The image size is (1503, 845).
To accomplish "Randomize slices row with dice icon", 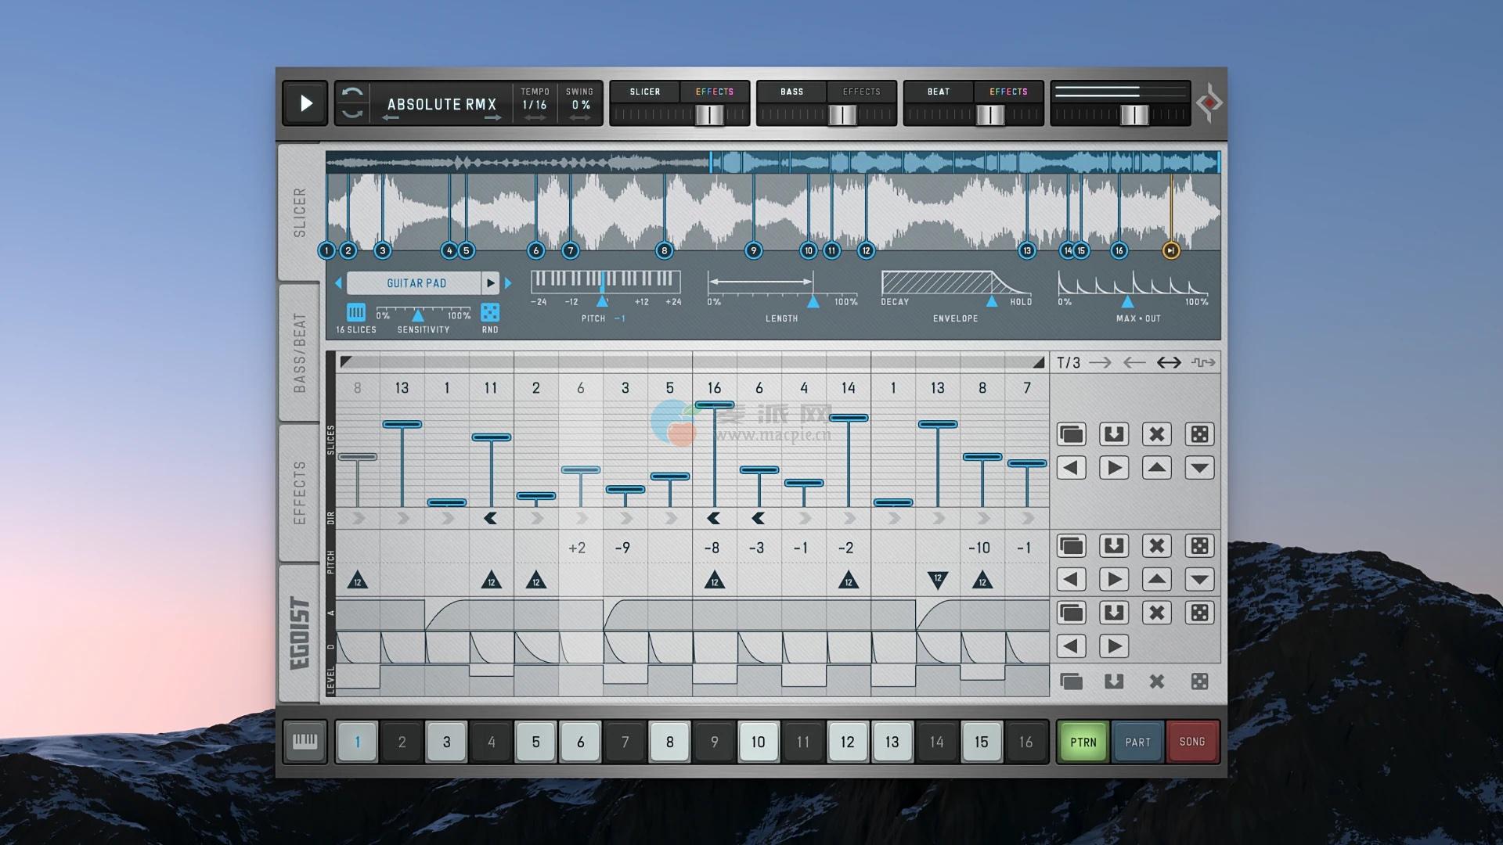I will point(1198,434).
